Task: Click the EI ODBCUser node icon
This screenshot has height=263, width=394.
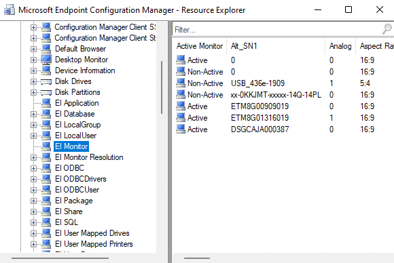Action: 46,190
